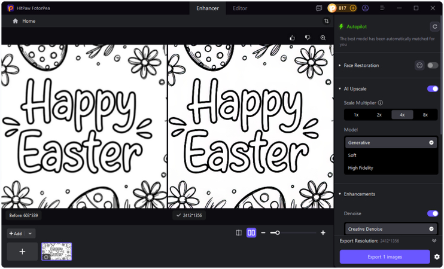Image resolution: width=444 pixels, height=269 pixels.
Task: Switch to the Editor tab
Action: pyautogui.click(x=240, y=8)
